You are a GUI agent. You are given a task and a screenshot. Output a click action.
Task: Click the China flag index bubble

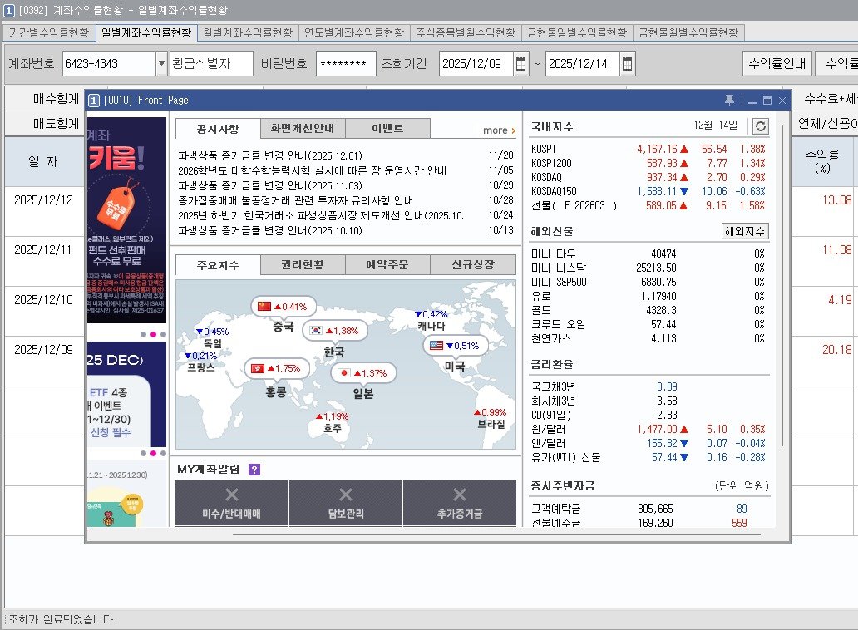point(284,307)
